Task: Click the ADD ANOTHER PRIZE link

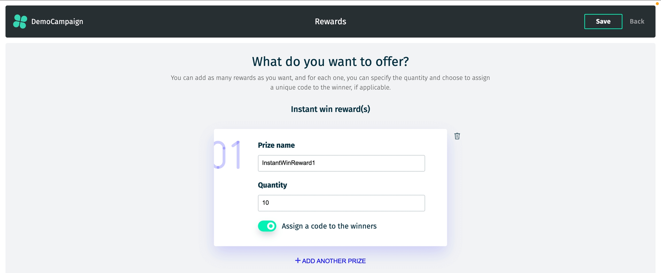Action: tap(334, 261)
